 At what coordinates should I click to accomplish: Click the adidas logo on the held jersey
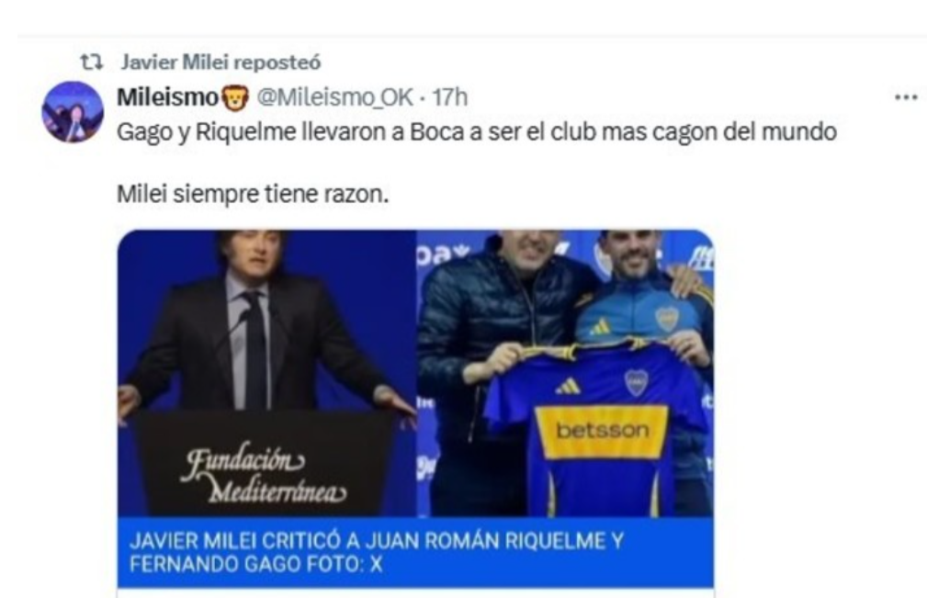tap(568, 387)
